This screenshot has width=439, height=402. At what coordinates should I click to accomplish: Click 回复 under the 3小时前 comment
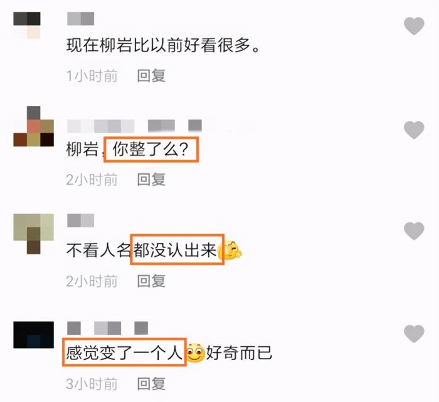151,384
